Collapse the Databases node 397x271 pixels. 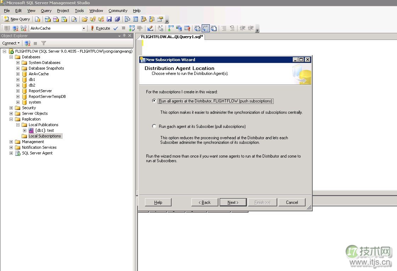point(11,57)
